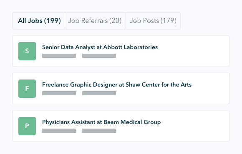
Task: Open Physicians Assistant at Beam Medical Group
Action: 101,122
